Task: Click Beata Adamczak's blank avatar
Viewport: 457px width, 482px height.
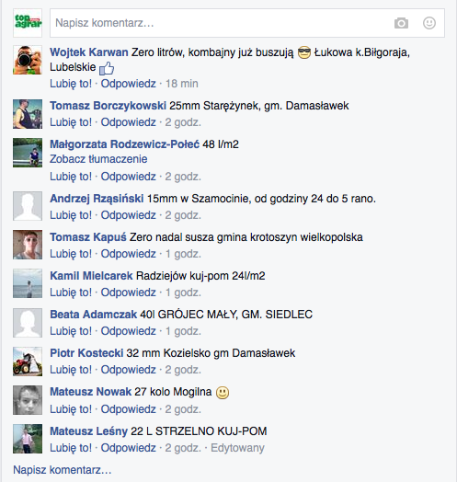Action: tap(28, 323)
